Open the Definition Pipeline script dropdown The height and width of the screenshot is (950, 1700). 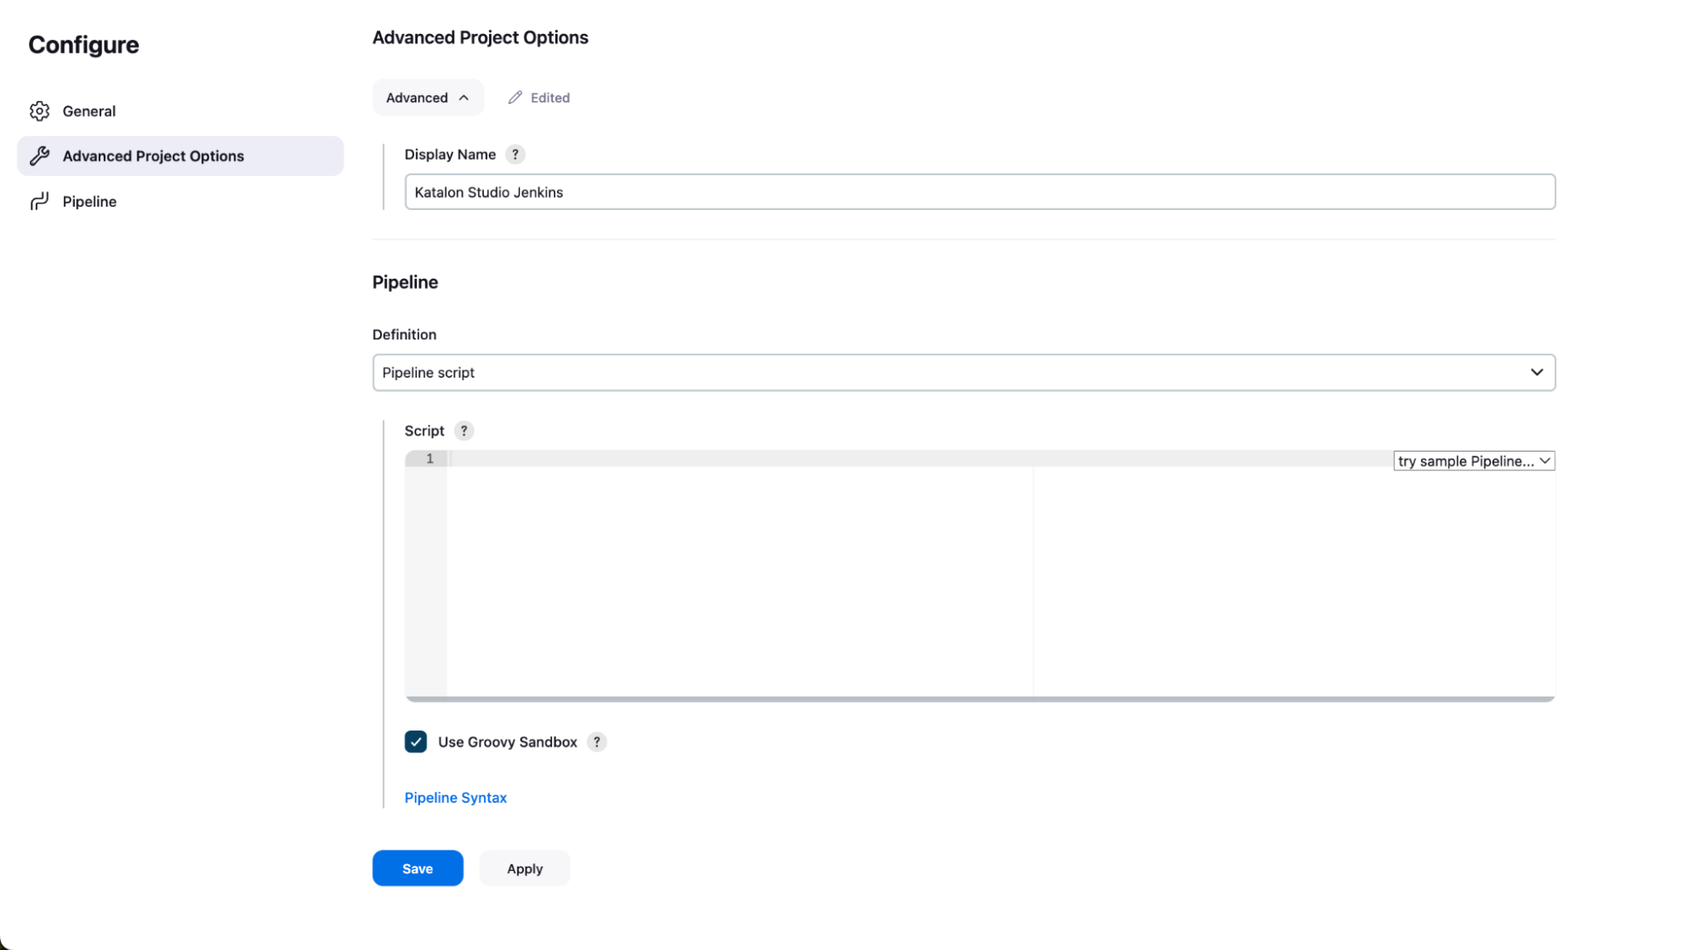click(964, 373)
